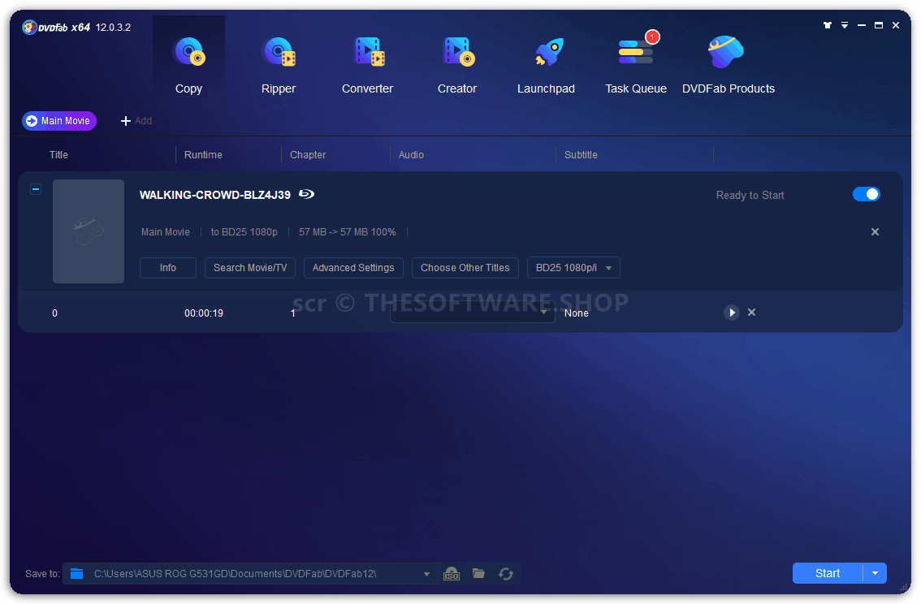The image size is (921, 604).
Task: Open the Copy module
Action: coord(188,65)
